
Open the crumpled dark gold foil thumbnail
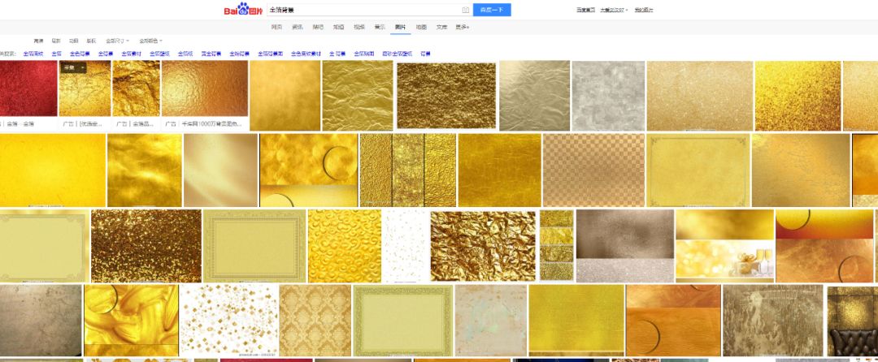click(x=483, y=246)
